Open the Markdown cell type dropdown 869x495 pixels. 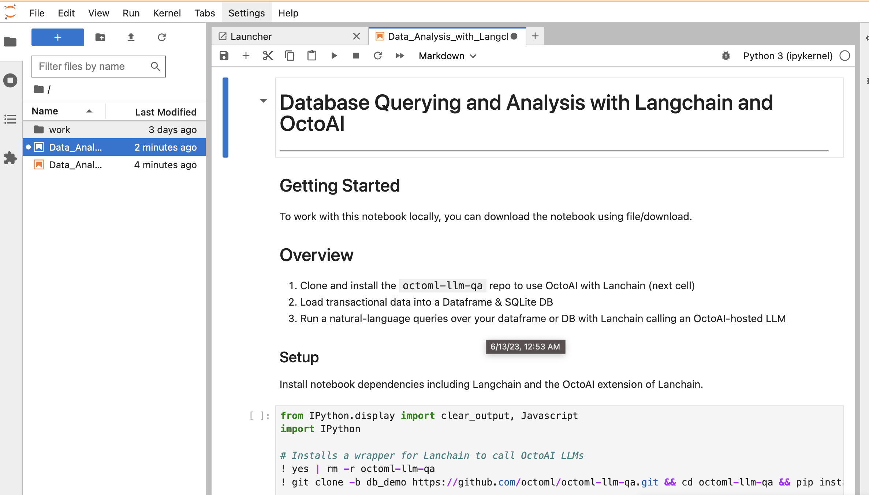447,56
